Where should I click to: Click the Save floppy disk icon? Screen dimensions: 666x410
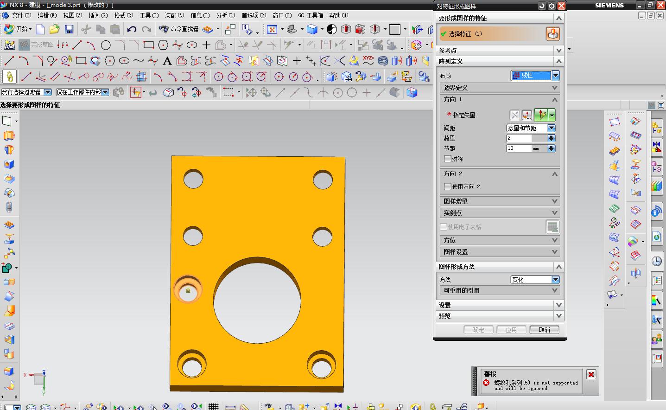69,29
